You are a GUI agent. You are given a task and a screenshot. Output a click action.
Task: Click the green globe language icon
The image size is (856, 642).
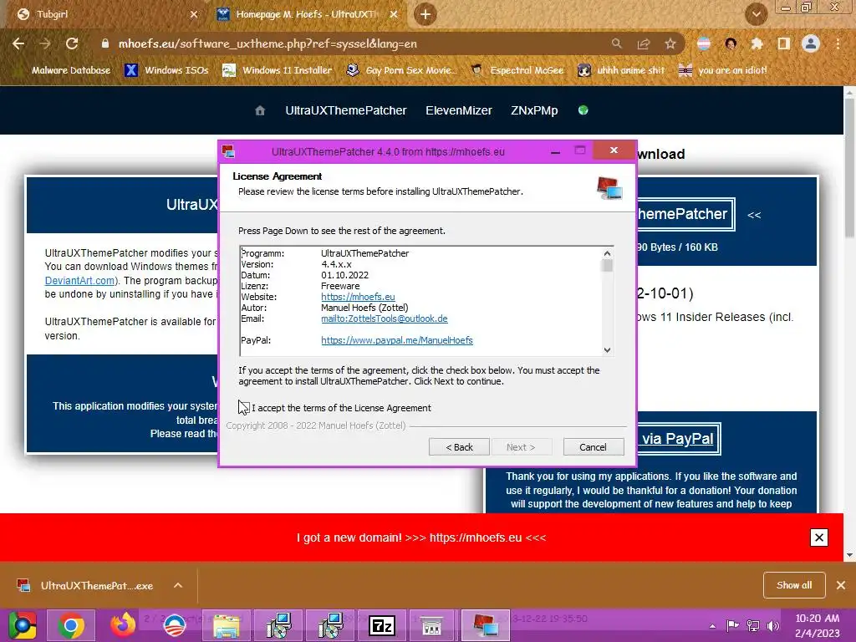tap(583, 110)
